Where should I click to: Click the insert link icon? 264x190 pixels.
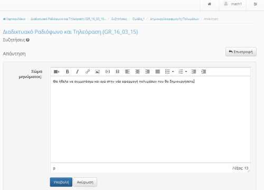[88, 72]
